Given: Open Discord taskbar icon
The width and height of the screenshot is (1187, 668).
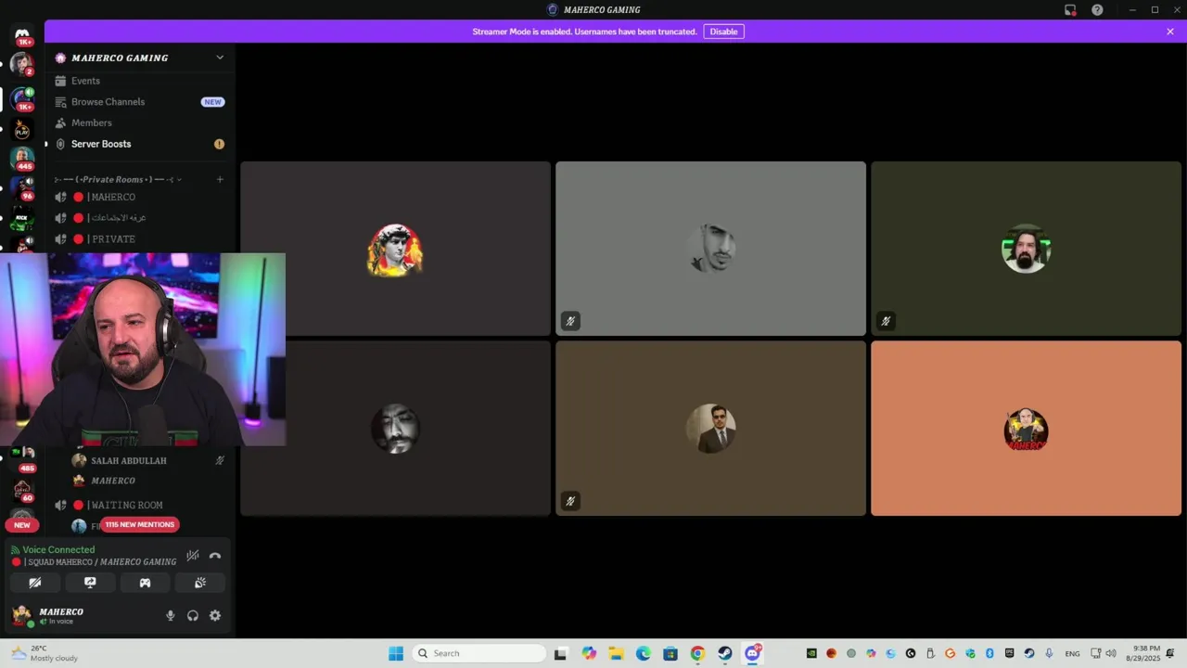Looking at the screenshot, I should (x=753, y=653).
